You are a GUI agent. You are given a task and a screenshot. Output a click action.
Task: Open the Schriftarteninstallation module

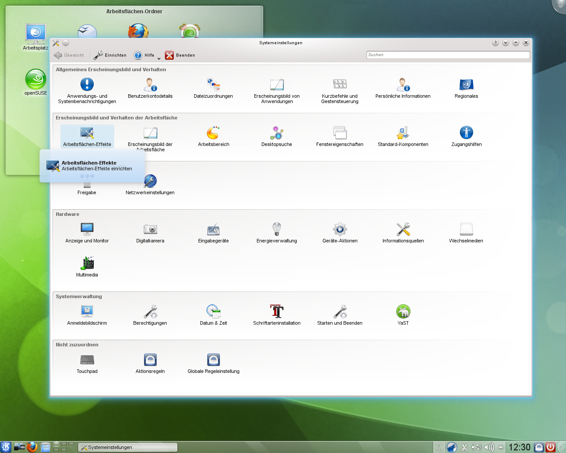(276, 312)
